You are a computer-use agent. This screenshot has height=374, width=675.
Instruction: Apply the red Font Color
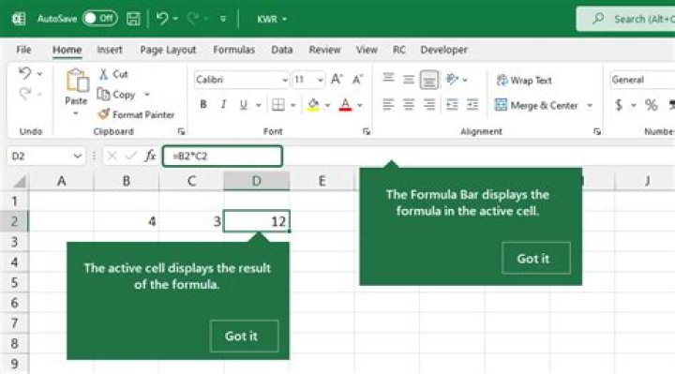tap(345, 105)
